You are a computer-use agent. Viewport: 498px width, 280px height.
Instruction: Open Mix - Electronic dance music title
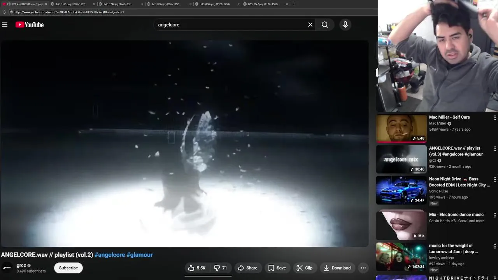[456, 215]
